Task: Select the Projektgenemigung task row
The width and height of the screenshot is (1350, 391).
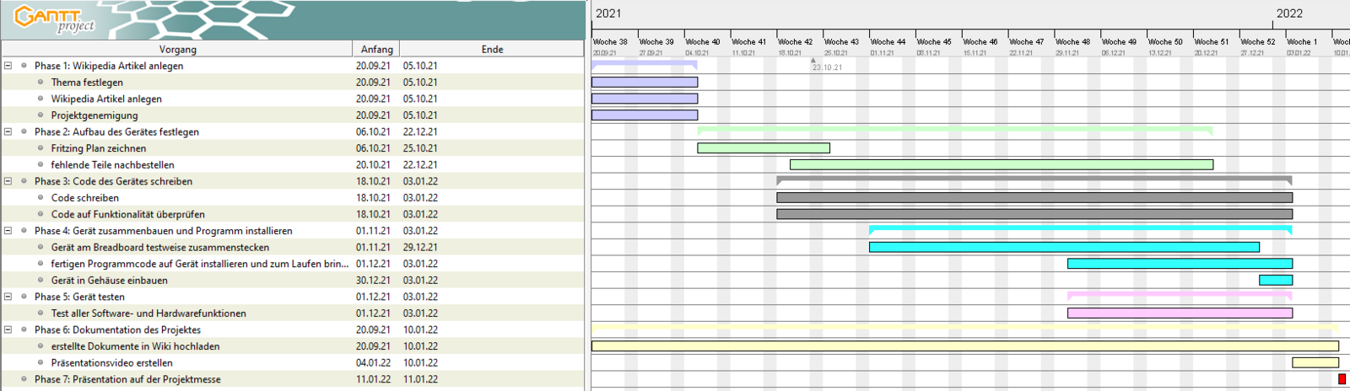Action: [x=94, y=115]
